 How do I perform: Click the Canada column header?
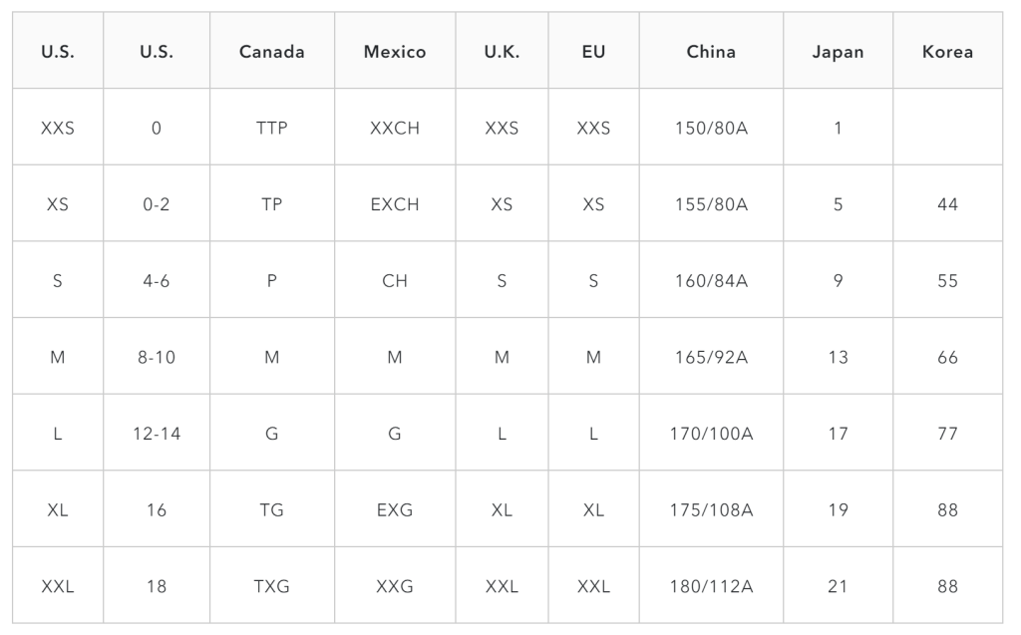[x=271, y=52]
